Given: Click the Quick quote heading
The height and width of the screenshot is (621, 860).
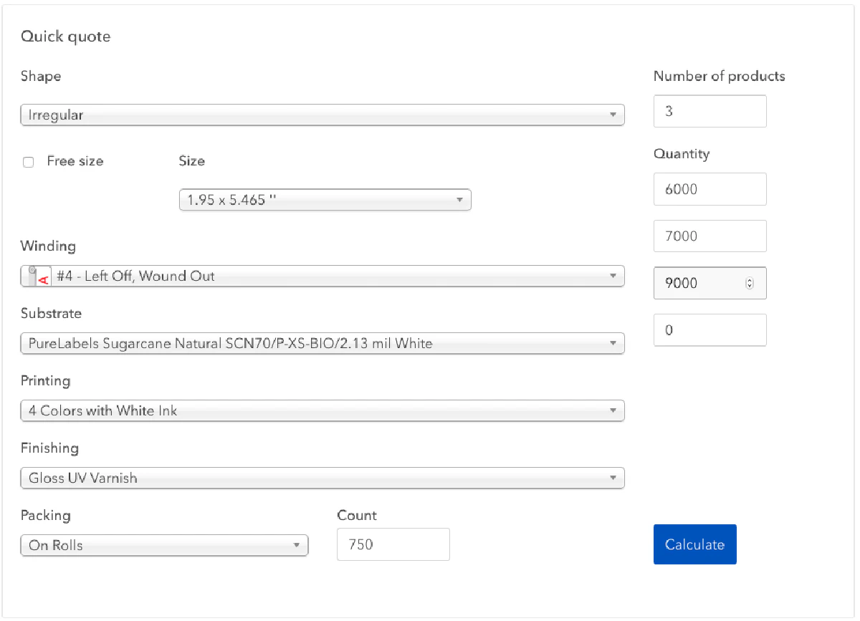Looking at the screenshot, I should pos(66,37).
